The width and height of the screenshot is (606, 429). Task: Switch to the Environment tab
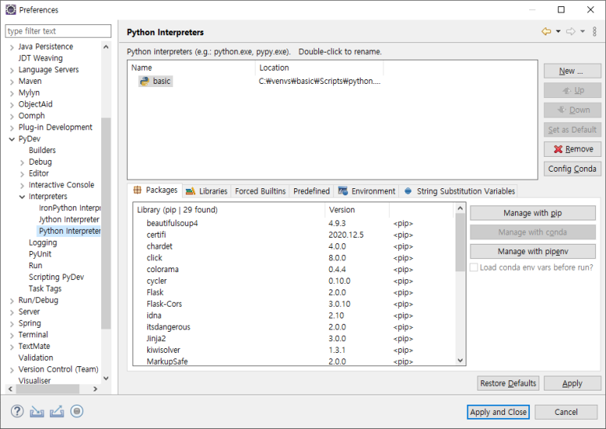pyautogui.click(x=366, y=191)
